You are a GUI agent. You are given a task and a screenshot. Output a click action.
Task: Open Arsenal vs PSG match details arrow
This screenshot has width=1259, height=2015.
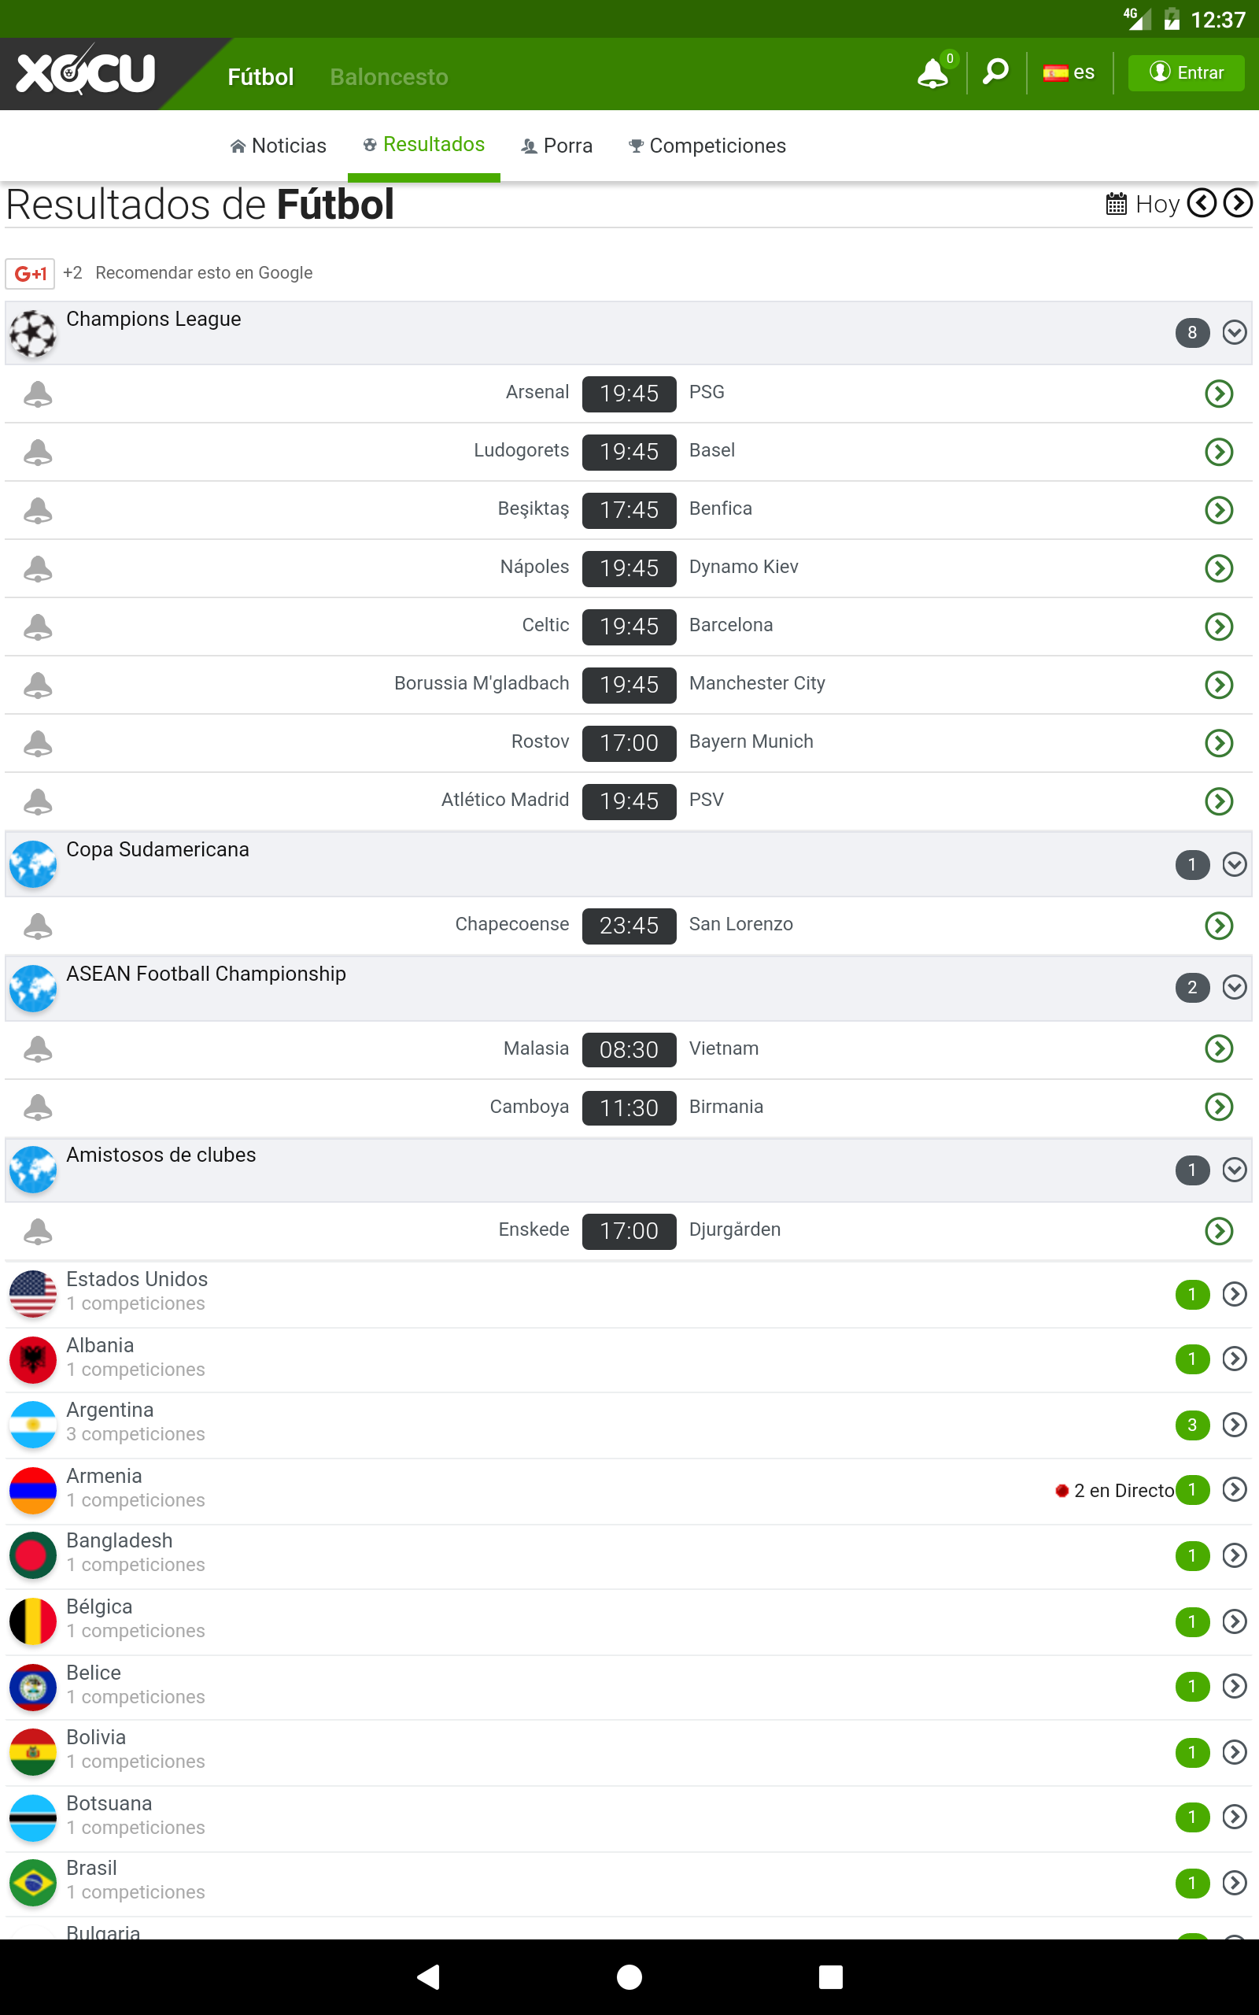1218,393
